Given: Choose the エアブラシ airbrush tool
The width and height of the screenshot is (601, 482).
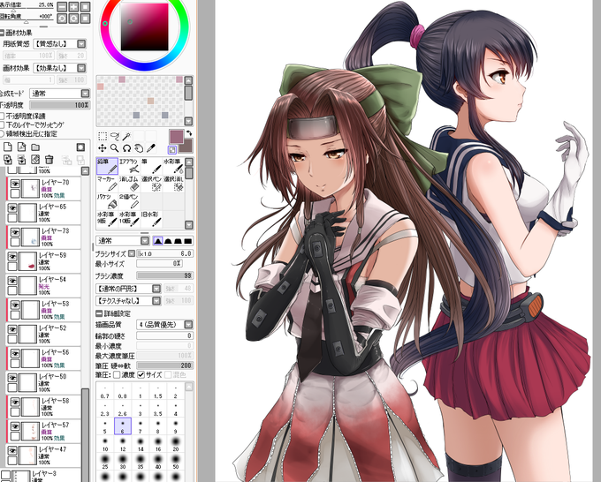Looking at the screenshot, I should (129, 166).
